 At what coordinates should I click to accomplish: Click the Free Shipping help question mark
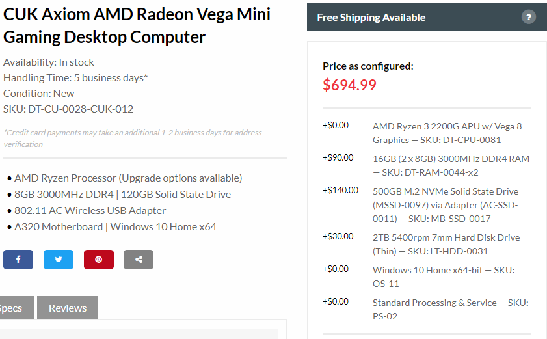(x=529, y=17)
